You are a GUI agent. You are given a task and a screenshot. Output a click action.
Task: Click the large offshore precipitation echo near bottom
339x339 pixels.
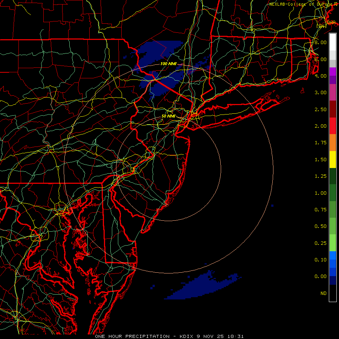click(x=201, y=287)
